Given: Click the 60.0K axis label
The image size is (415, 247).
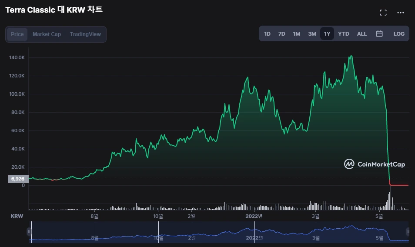Looking at the screenshot, I should coord(18,130).
